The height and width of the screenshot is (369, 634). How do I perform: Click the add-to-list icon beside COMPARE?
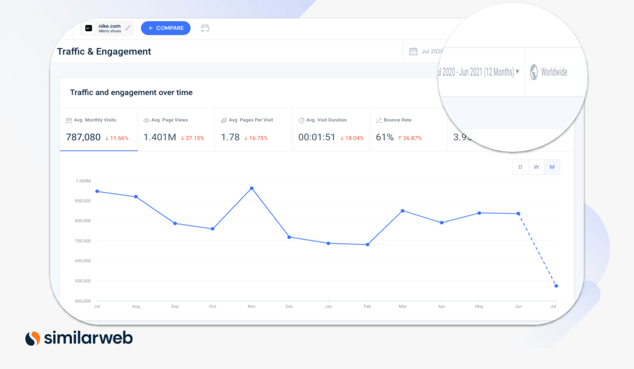point(205,28)
